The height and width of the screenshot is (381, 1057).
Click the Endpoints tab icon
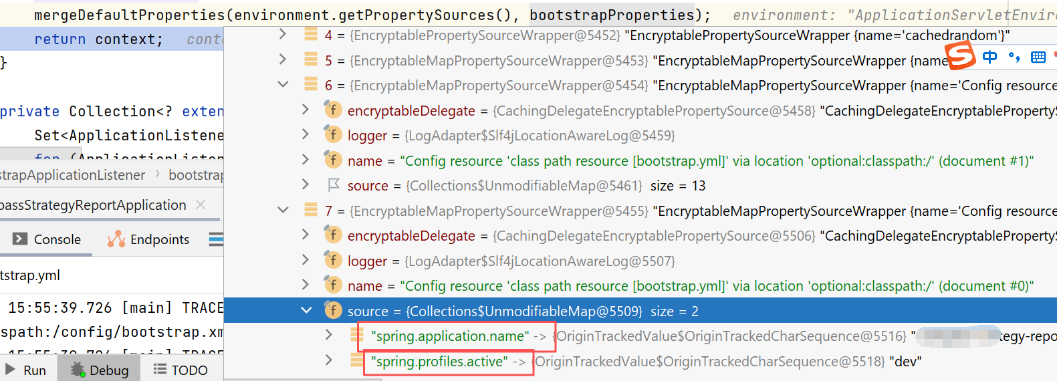pyautogui.click(x=116, y=239)
